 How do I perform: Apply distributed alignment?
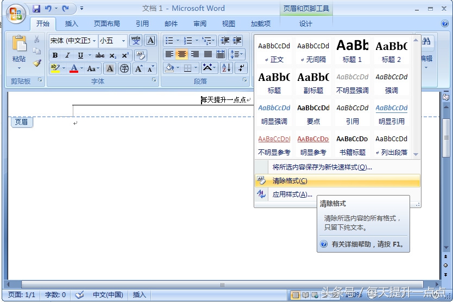point(221,54)
